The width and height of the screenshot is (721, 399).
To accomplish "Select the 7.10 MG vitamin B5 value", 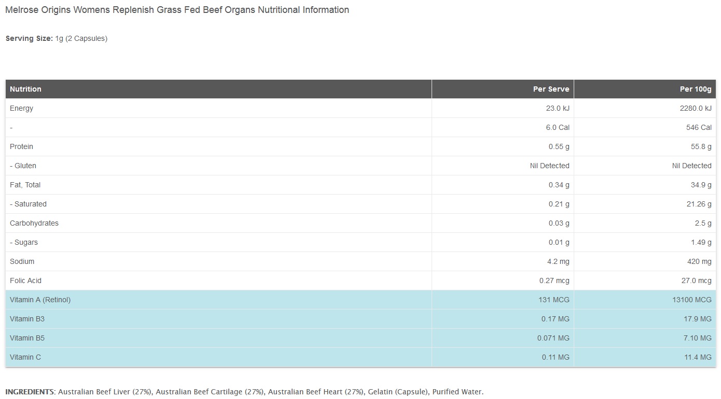I will pyautogui.click(x=698, y=338).
